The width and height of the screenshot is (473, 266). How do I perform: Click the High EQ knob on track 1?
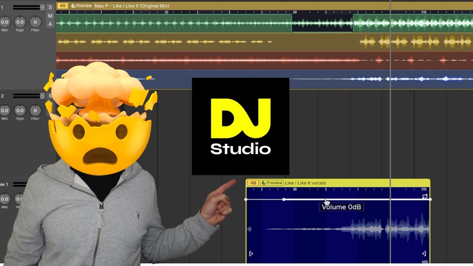20,22
